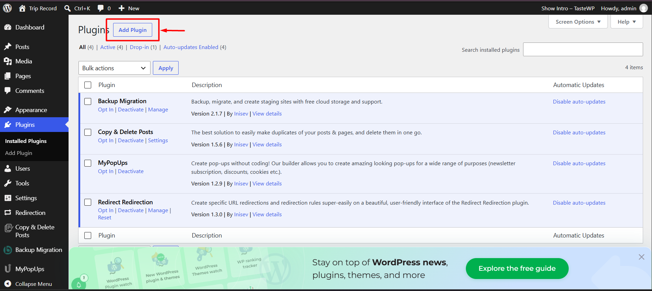Click the Collapse Menu arrow icon
The height and width of the screenshot is (291, 652).
tap(8, 284)
